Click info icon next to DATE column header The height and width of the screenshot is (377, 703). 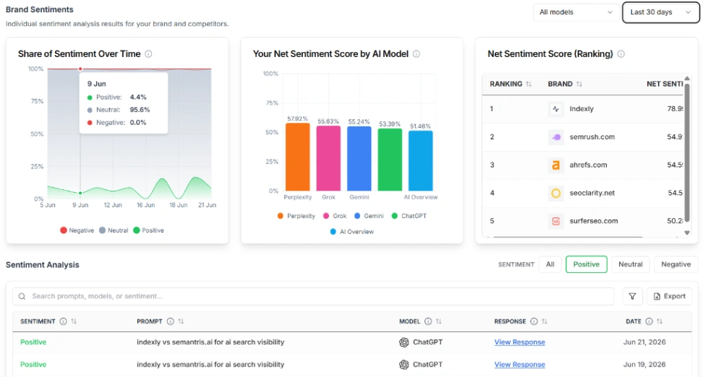649,321
